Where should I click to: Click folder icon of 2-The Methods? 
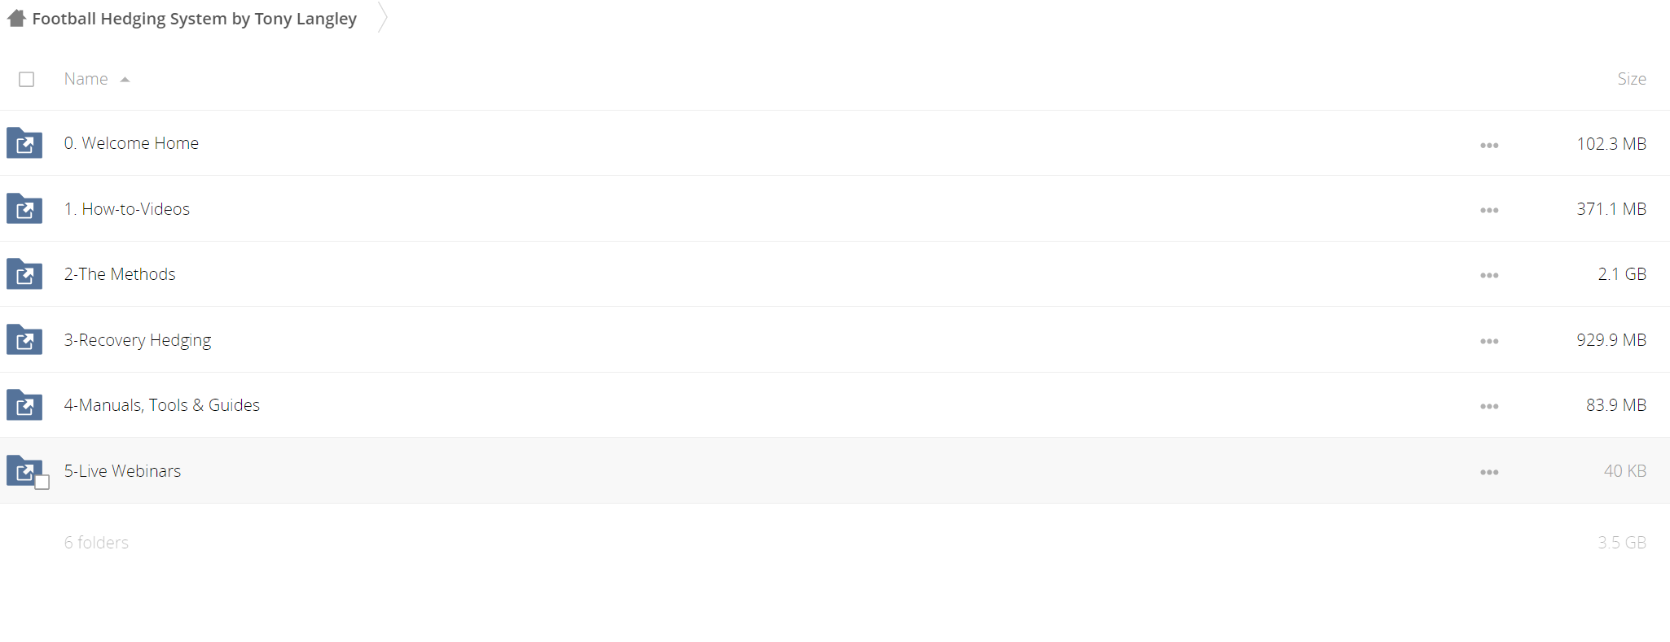point(24,274)
